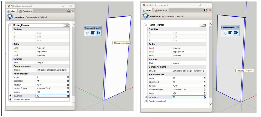
Task: Collapse the Porte_Param section in right window
Action: point(146,25)
